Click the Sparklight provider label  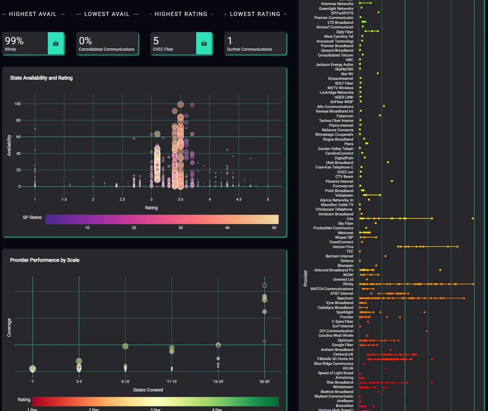[345, 313]
